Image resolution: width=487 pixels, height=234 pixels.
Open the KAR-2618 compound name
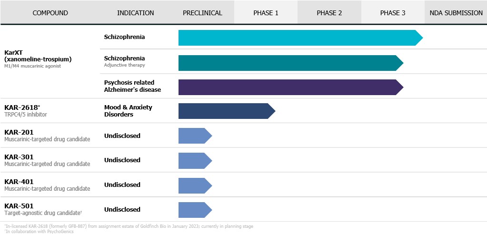tap(20, 107)
